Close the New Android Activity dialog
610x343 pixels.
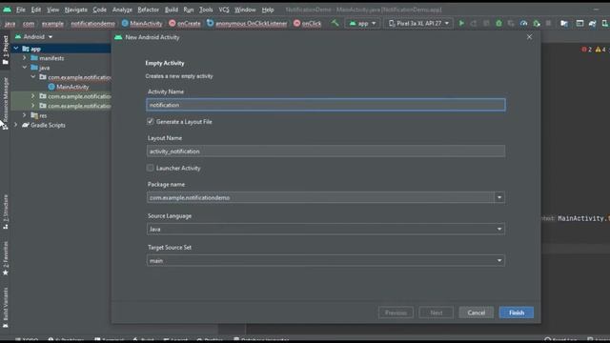pyautogui.click(x=530, y=37)
